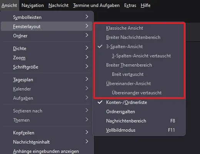Image resolution: width=200 pixels, height=154 pixels.
Task: Expand the Ordner submenu
Action: coord(47,36)
